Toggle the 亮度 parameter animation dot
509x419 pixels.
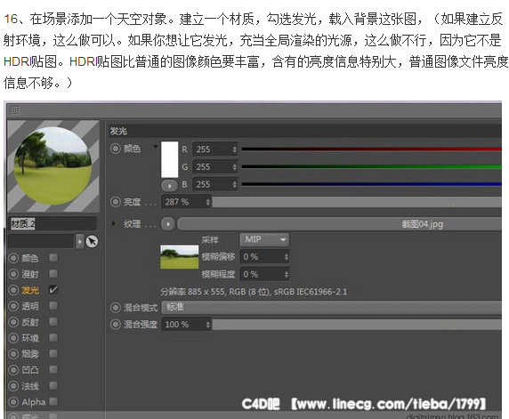pos(116,202)
